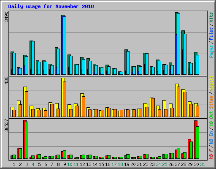
Task: Click green day label 17 on the x-axis
Action: [114, 164]
